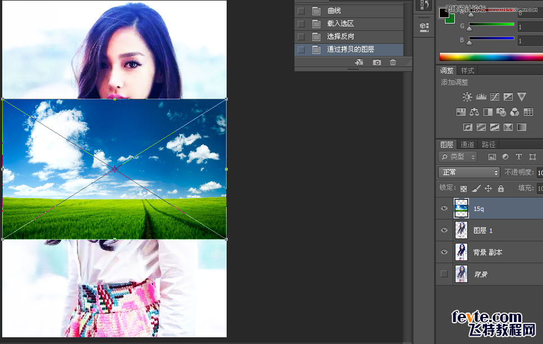Screen dimensions: 543x344
Task: Toggle visibility of 图层 1
Action: (444, 230)
